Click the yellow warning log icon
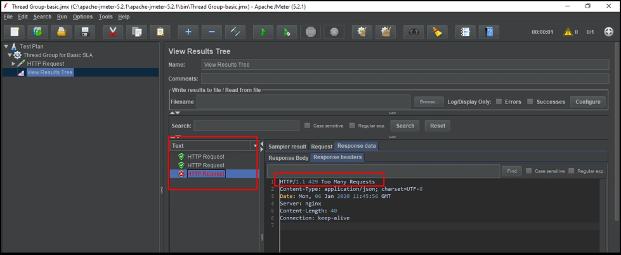The image size is (621, 255). (568, 32)
